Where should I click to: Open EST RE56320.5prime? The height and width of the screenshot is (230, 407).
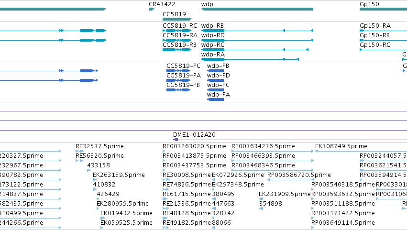(99, 156)
